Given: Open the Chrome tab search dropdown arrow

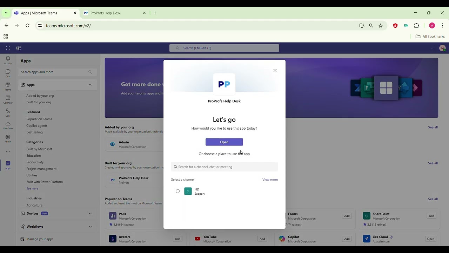Looking at the screenshot, I should click(6, 13).
